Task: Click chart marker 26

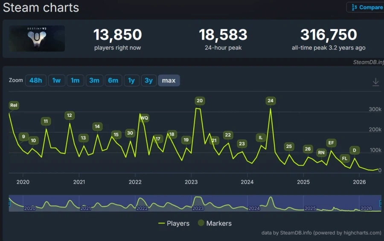Action: coord(308,149)
